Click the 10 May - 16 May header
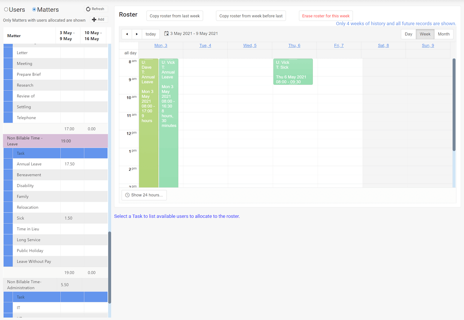Viewport: 464px width, 320px height. [93, 35]
